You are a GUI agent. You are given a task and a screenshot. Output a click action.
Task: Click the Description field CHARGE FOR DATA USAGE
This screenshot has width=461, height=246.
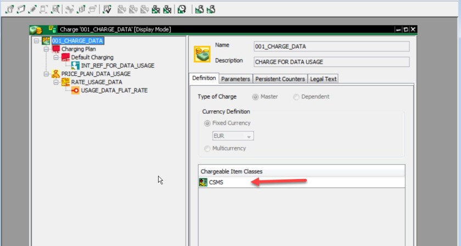(x=331, y=62)
